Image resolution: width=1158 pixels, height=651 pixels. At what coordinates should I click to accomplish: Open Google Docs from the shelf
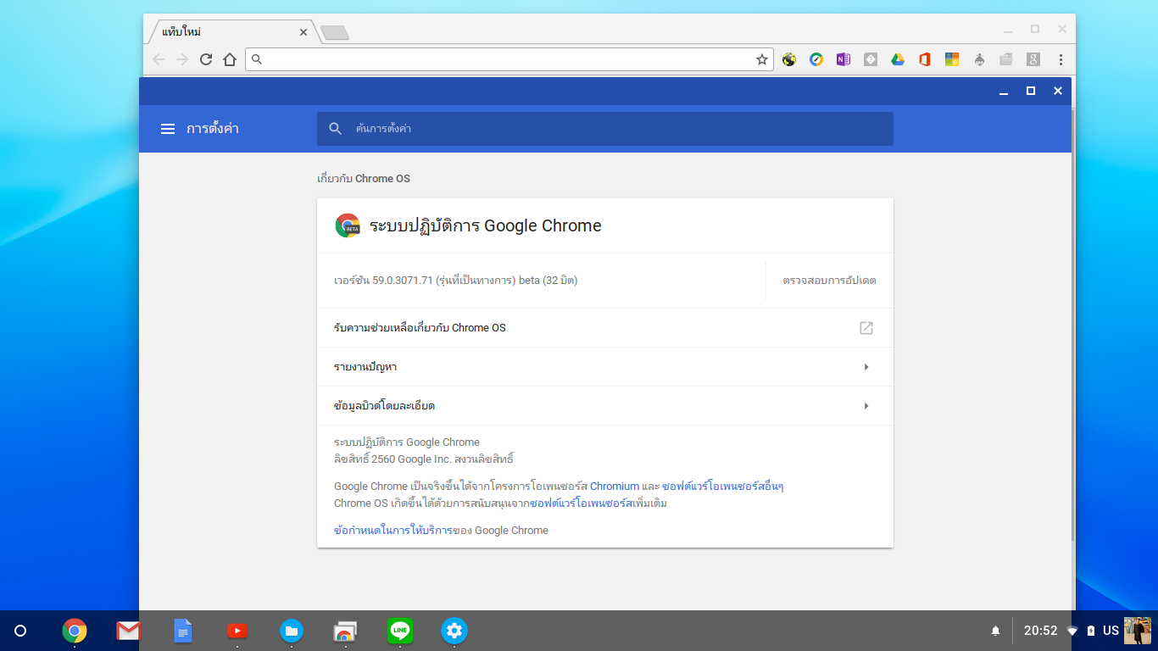click(x=183, y=631)
